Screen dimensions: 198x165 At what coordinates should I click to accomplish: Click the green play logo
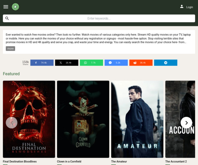(16, 7)
